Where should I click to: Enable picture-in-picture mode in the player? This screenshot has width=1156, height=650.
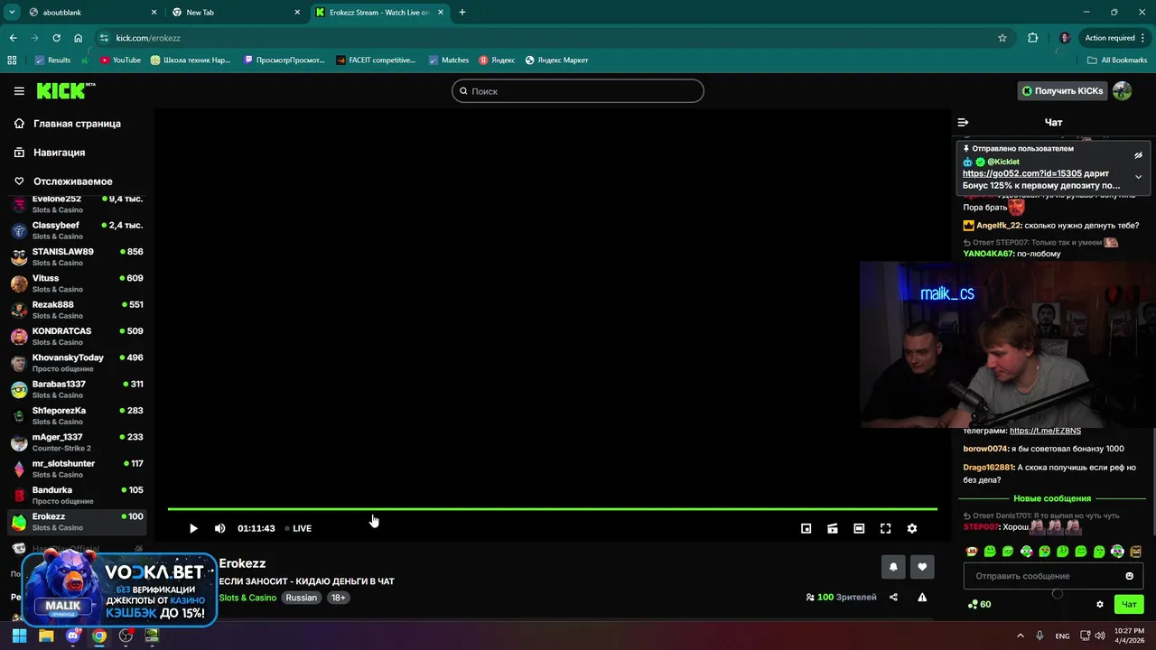coord(806,528)
